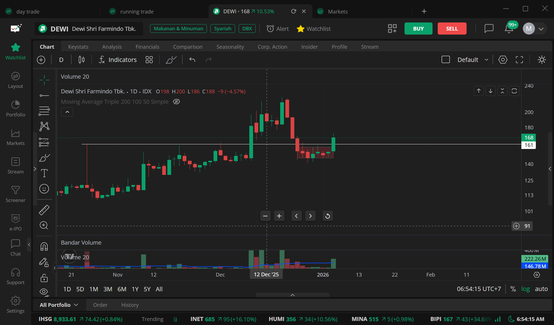Screen dimensions: 554x325
Task: Click the candlestick chart style icon
Action: click(82, 60)
